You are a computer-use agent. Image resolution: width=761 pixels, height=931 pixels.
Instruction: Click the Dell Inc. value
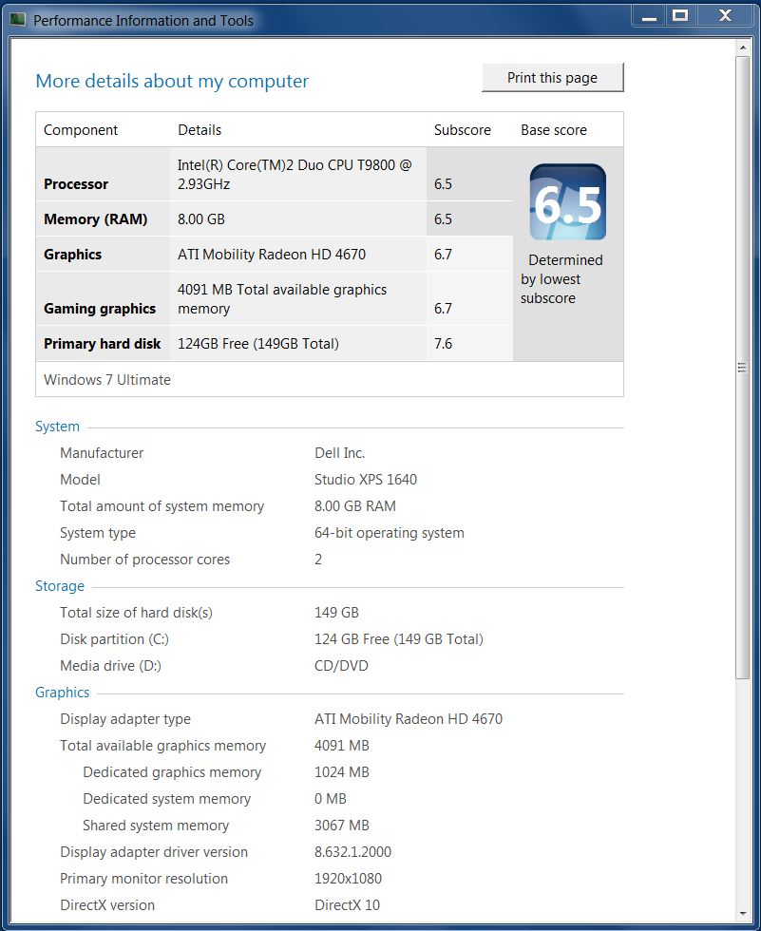point(339,453)
